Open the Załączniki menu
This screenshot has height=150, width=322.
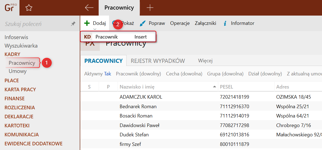click(x=205, y=23)
